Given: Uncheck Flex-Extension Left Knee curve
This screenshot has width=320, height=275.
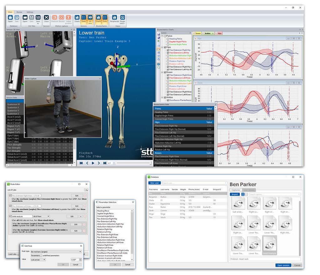Looking at the screenshot, I should (x=168, y=78).
